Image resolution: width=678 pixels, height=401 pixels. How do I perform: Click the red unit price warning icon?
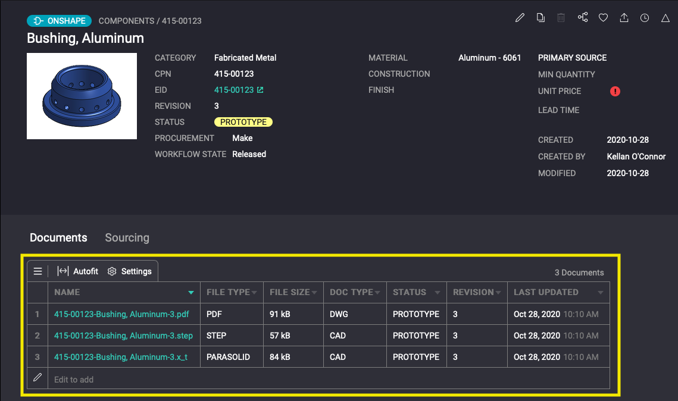point(615,92)
